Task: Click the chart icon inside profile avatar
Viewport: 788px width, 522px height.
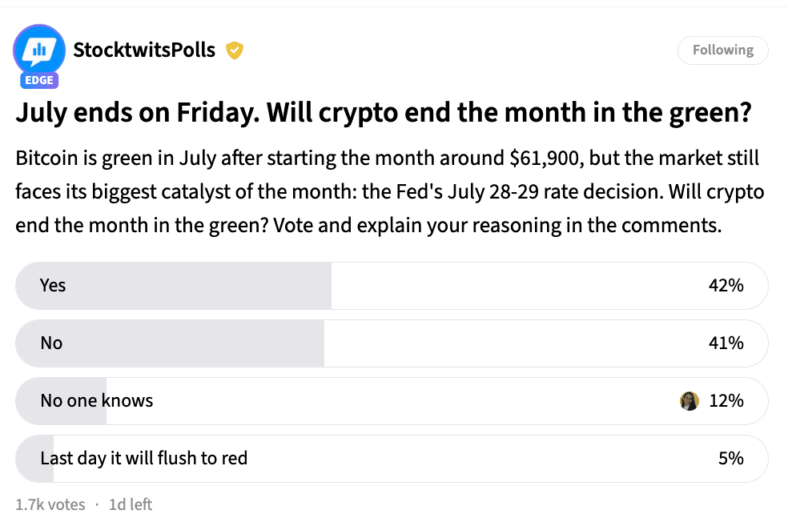Action: [39, 50]
